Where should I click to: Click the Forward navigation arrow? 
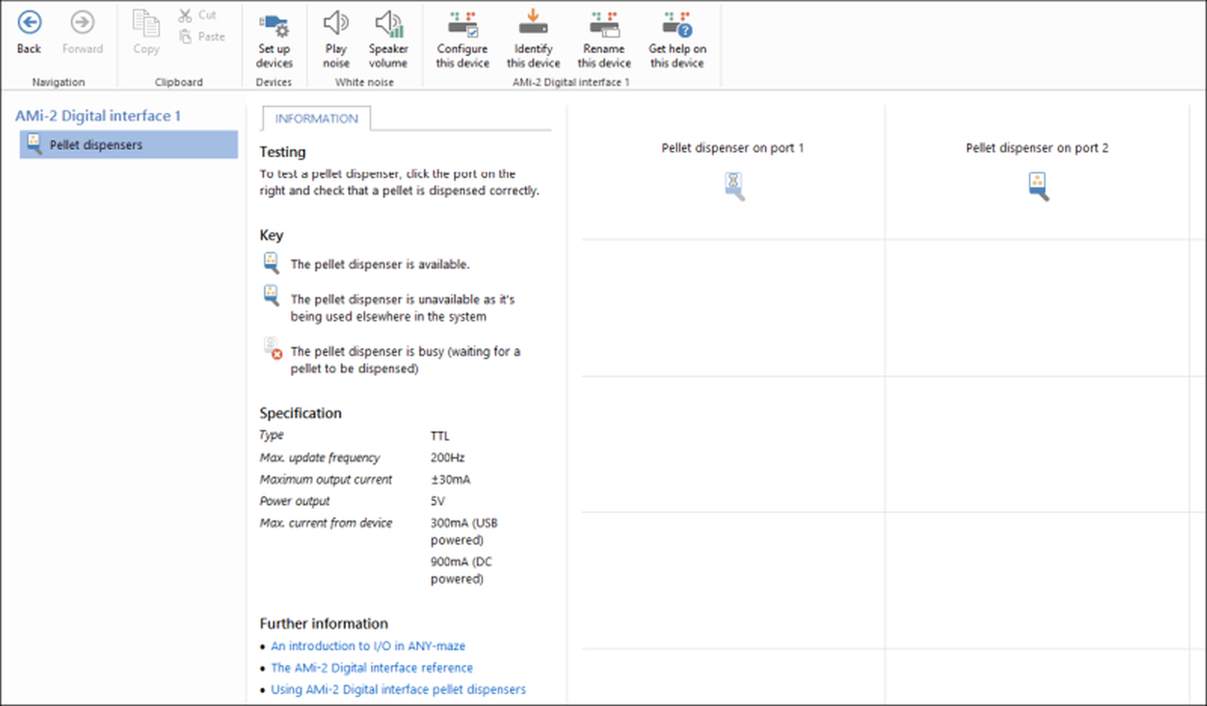pyautogui.click(x=82, y=32)
